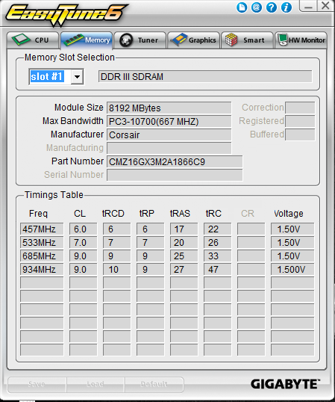
Task: Open the Smart tab
Action: point(247,40)
